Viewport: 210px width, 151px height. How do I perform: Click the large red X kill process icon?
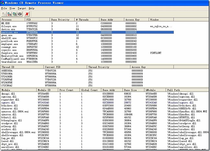(x=28, y=14)
